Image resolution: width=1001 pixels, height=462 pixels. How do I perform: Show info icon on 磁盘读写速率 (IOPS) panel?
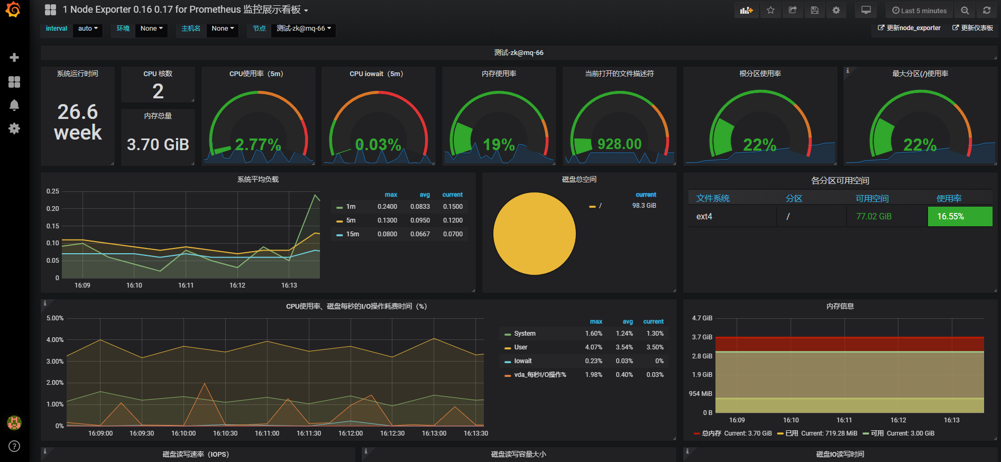(45, 451)
